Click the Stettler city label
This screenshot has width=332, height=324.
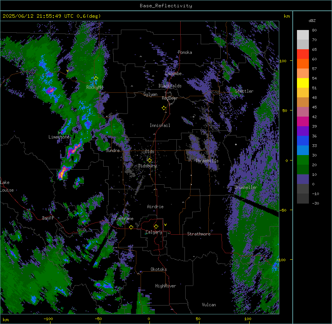[244, 91]
